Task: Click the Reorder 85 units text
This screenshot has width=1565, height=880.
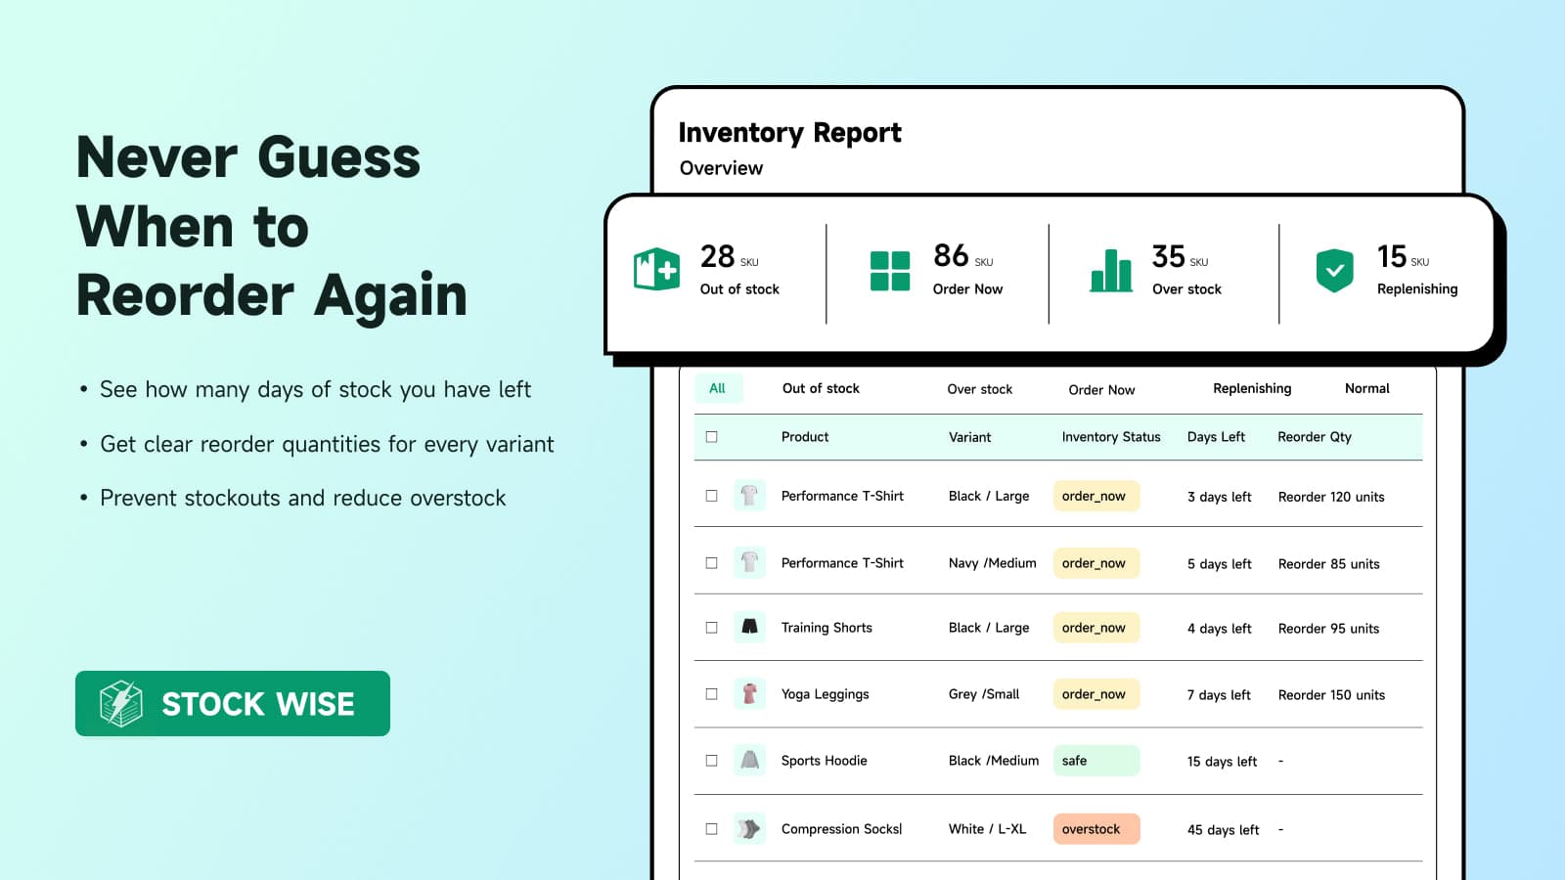Action: (1328, 564)
